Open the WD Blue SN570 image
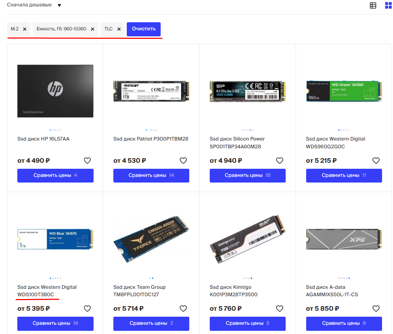 (55, 239)
